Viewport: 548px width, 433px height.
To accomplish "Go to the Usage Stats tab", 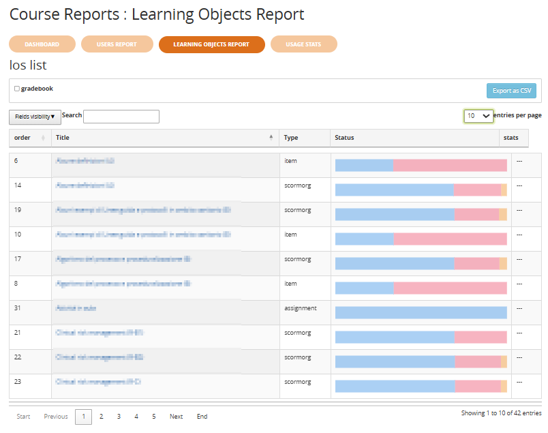I will (303, 44).
